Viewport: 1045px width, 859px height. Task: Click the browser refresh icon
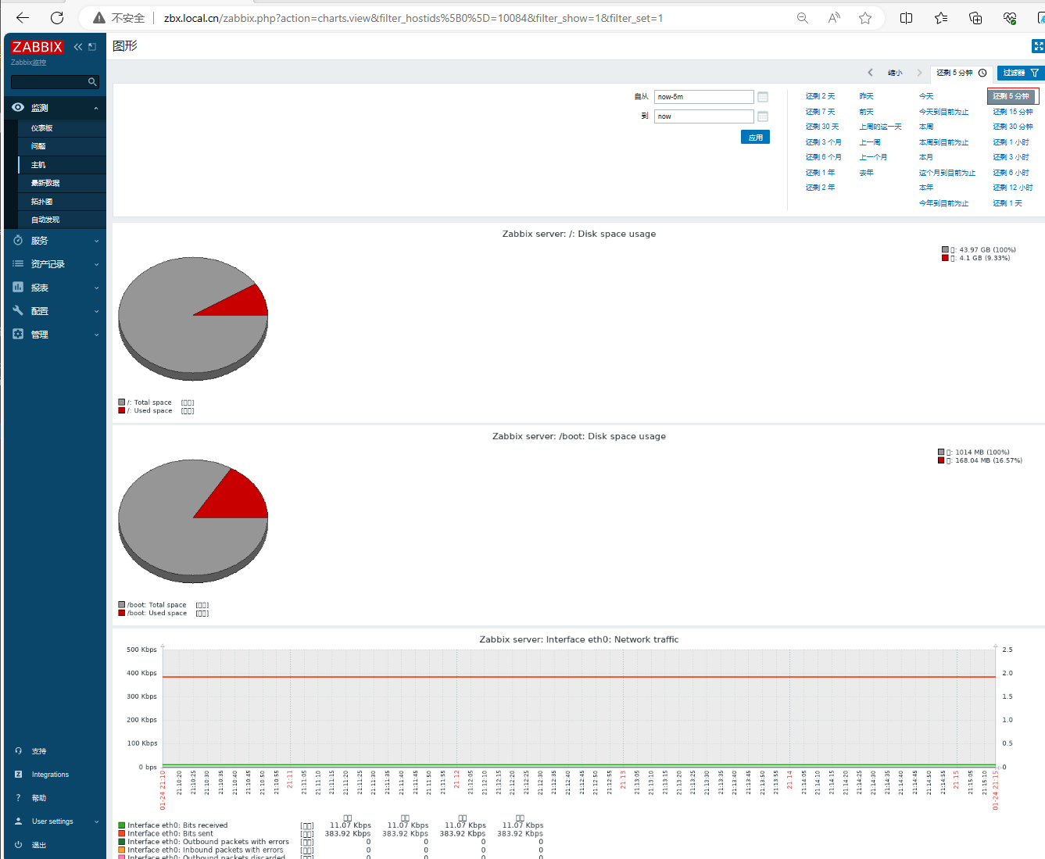click(57, 18)
